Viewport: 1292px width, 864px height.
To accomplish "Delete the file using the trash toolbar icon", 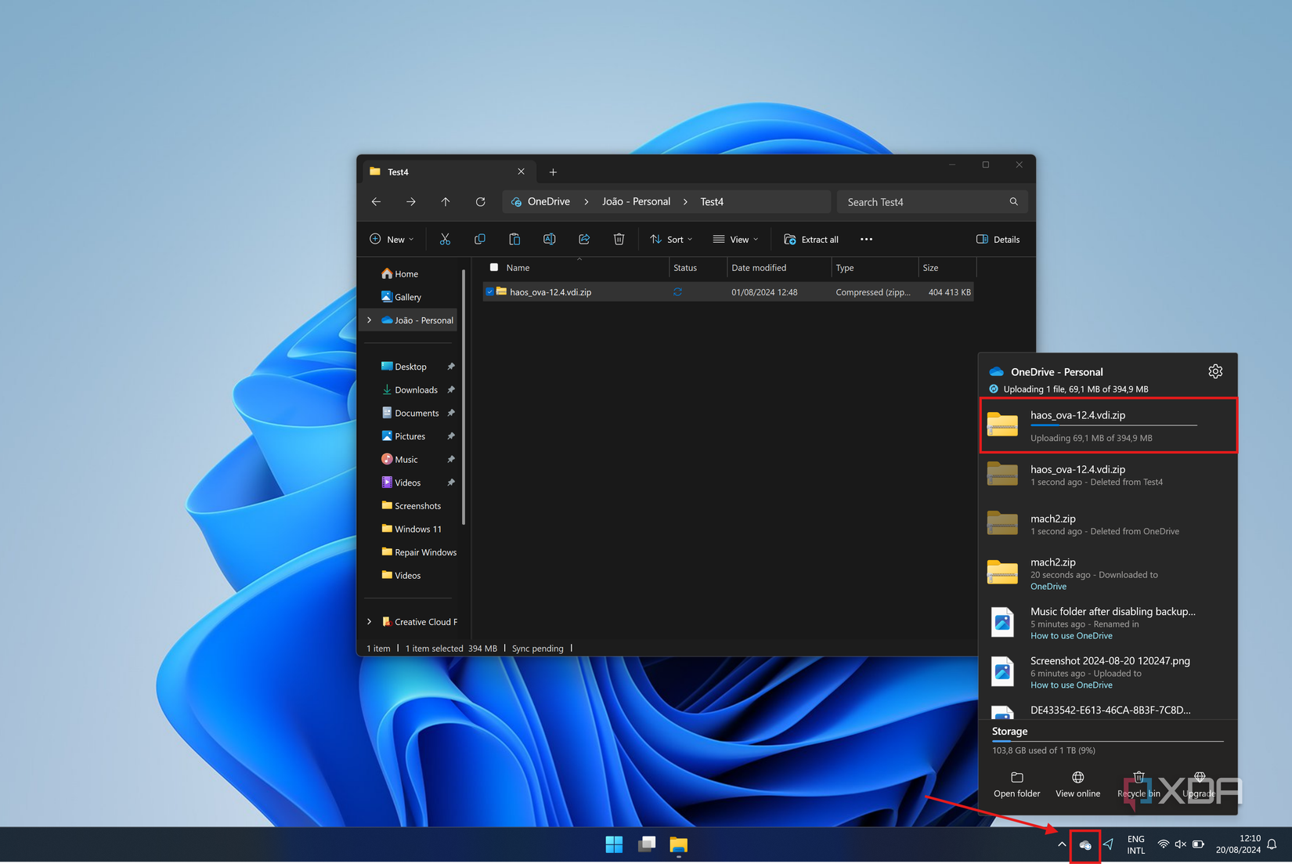I will 619,239.
